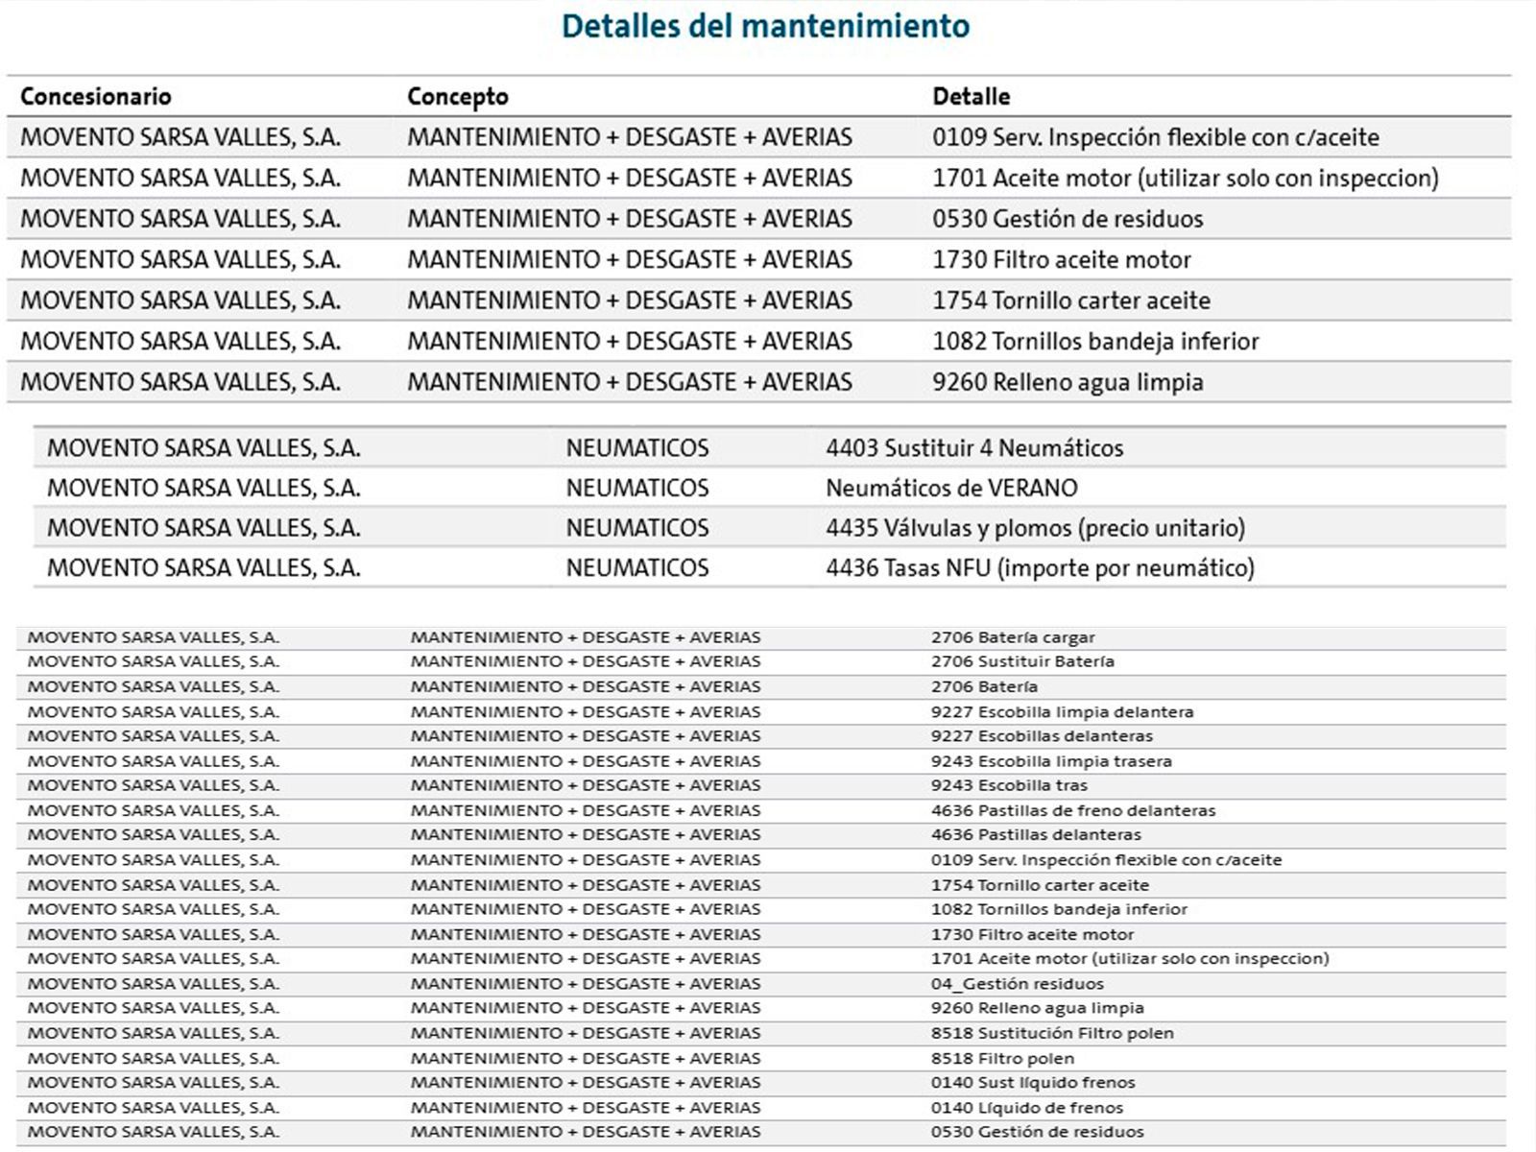Click the concept in the '4636 Pastillas delanteras' row
This screenshot has width=1536, height=1152.
click(x=586, y=835)
